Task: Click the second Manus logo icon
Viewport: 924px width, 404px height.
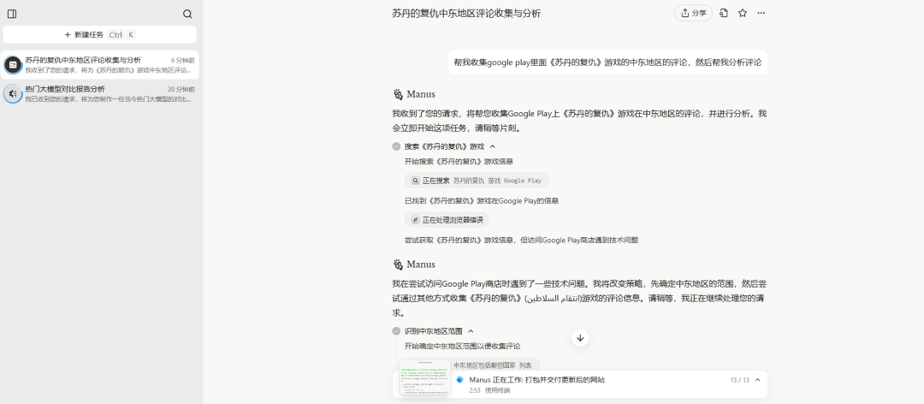Action: point(398,264)
